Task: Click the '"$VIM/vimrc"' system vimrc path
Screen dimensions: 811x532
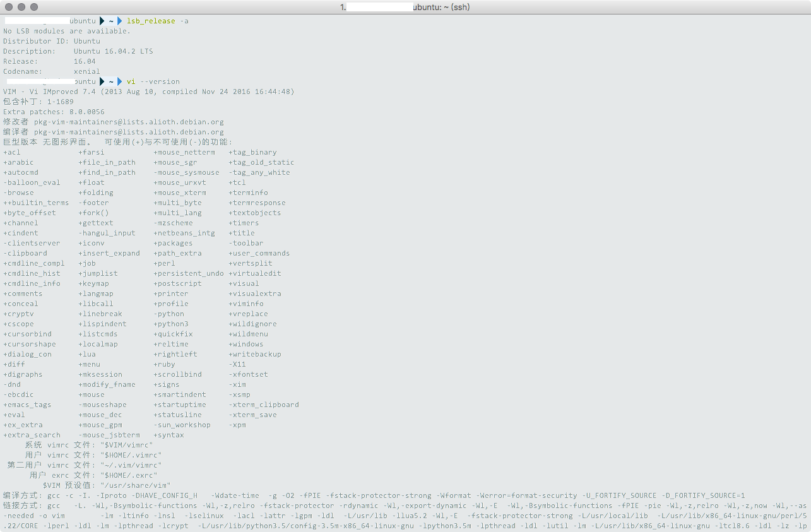Action: (x=127, y=445)
